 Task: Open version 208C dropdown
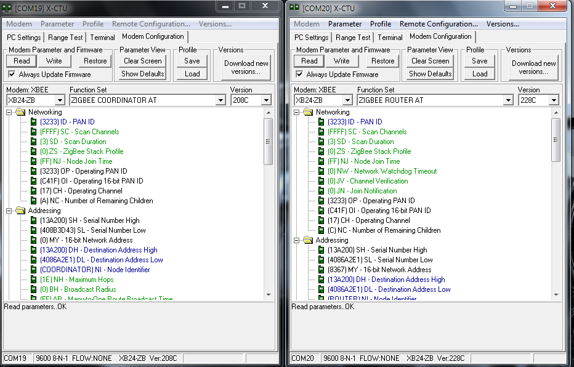pyautogui.click(x=266, y=100)
